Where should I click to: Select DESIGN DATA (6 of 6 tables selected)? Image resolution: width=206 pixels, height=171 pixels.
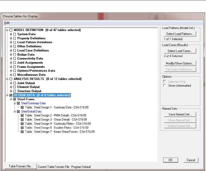click(42, 95)
